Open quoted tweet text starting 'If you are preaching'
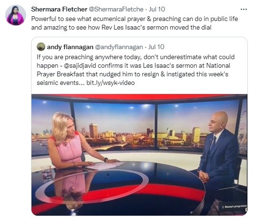The width and height of the screenshot is (255, 219). (x=136, y=70)
